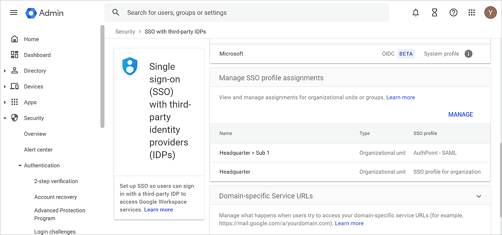The image size is (502, 235).
Task: Open the main hamburger menu
Action: (14, 13)
